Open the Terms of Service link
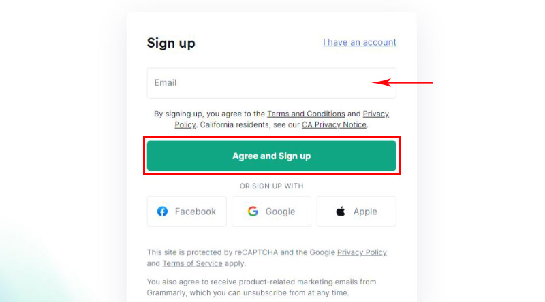Image resolution: width=545 pixels, height=302 pixels. tap(192, 263)
